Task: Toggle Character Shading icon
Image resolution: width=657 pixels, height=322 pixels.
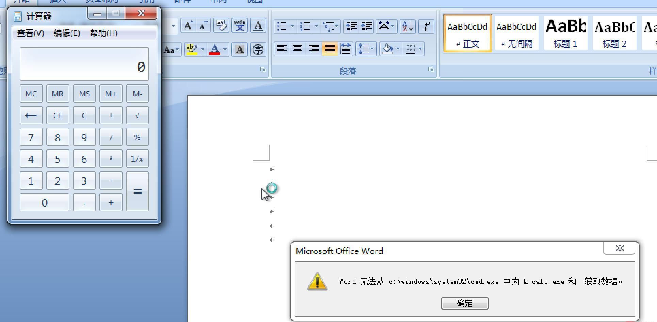Action: click(x=240, y=50)
